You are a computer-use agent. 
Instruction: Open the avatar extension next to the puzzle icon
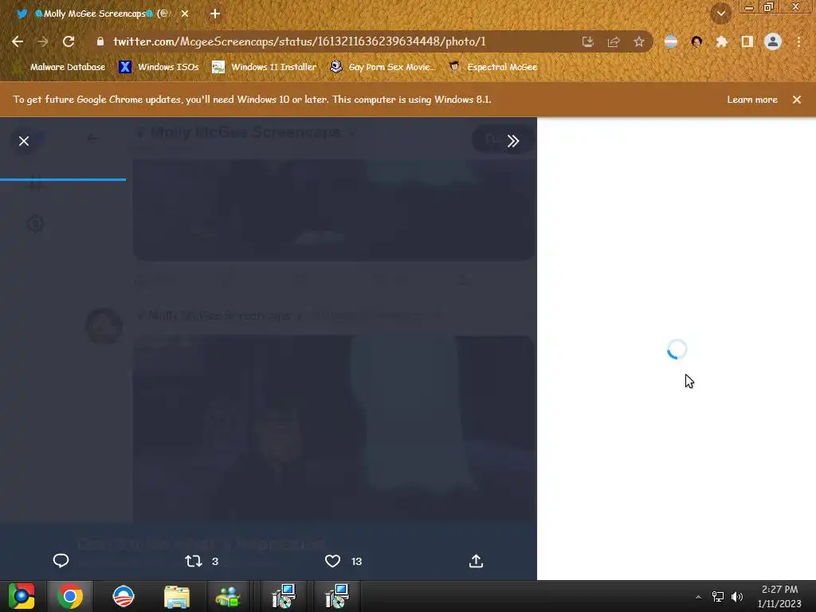696,41
